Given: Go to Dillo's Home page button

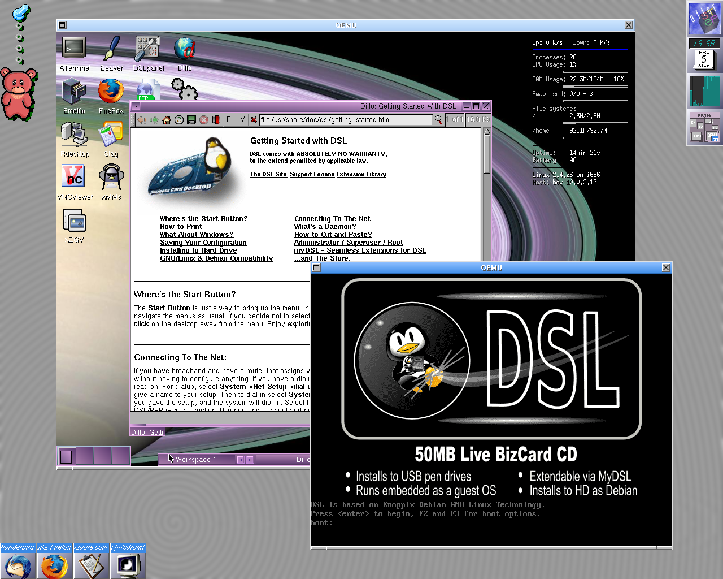Looking at the screenshot, I should pos(167,120).
